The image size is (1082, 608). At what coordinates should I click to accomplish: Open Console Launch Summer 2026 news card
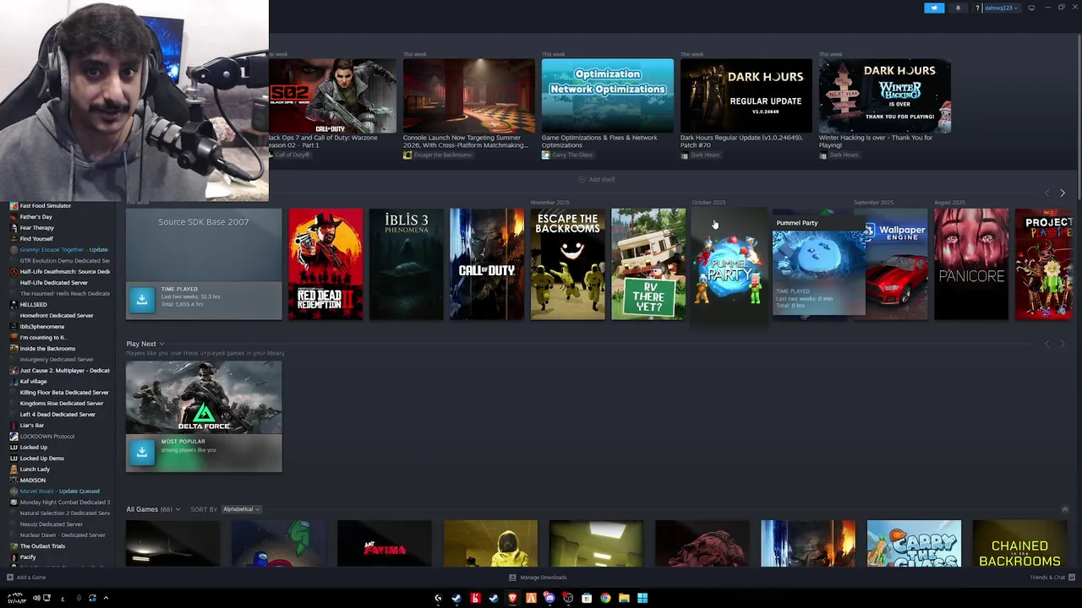point(468,95)
